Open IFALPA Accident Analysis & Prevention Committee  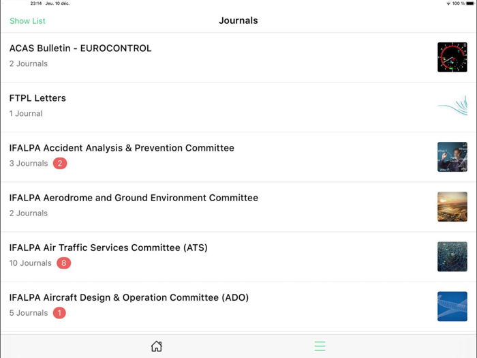238,157
